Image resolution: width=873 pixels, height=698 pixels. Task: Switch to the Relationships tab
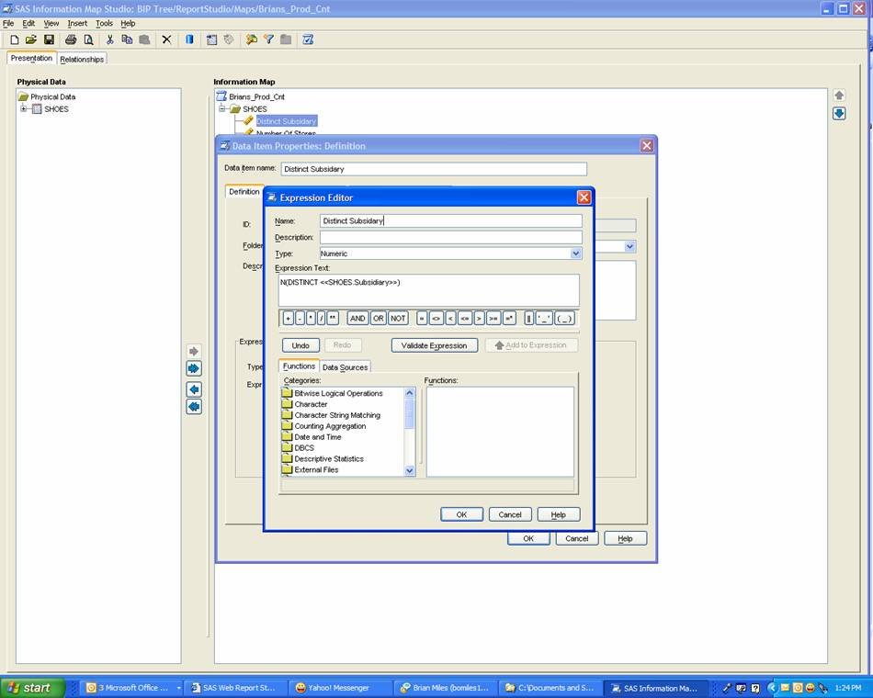coord(82,58)
